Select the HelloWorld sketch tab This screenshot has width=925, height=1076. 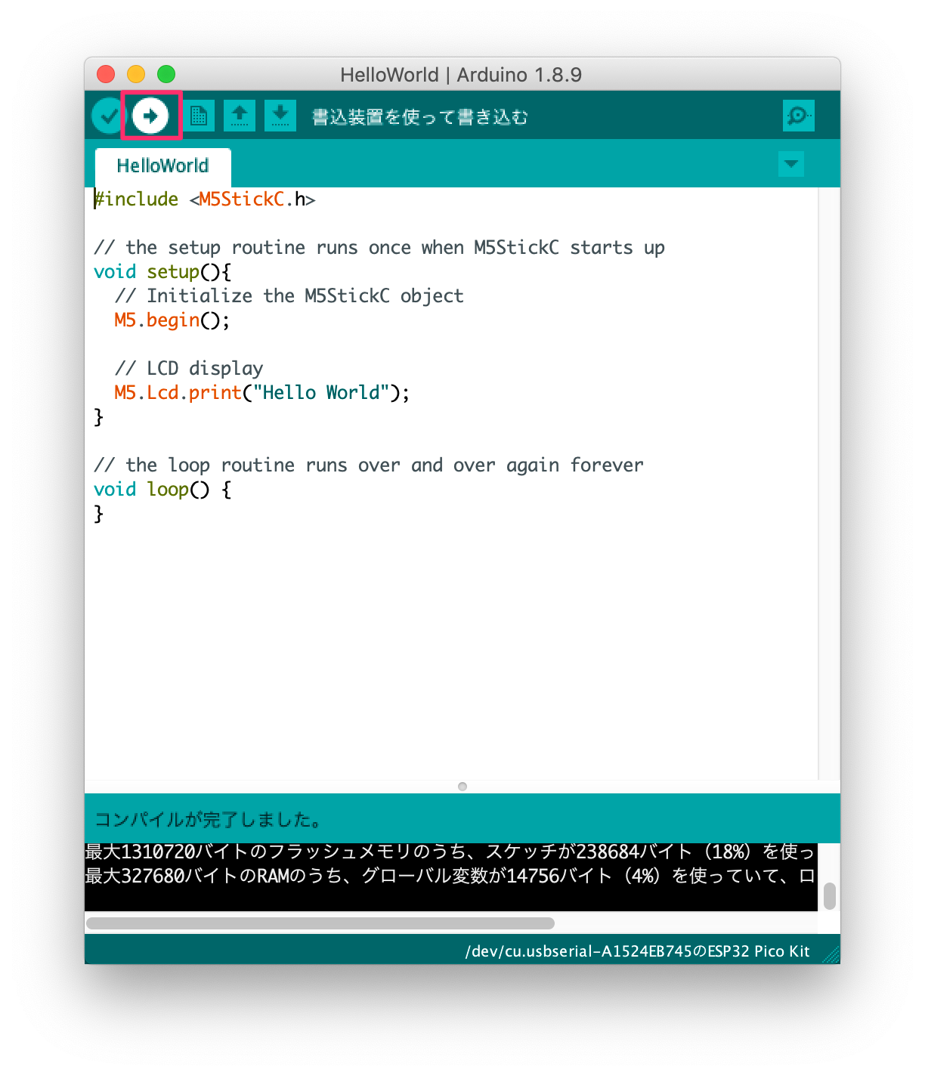pyautogui.click(x=162, y=166)
